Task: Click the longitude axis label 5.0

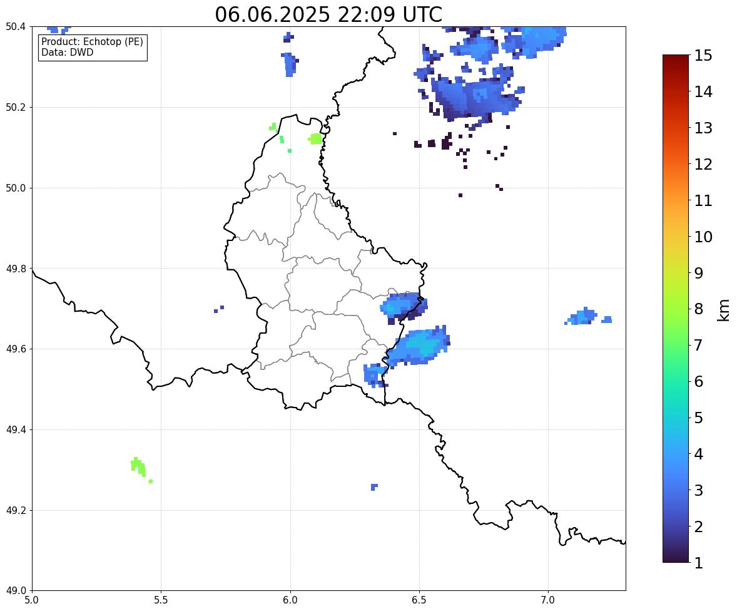Action: click(x=32, y=600)
